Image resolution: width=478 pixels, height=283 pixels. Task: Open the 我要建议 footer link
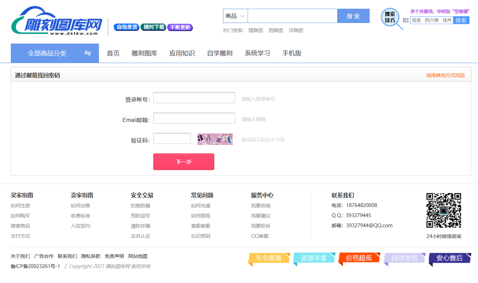(261, 216)
